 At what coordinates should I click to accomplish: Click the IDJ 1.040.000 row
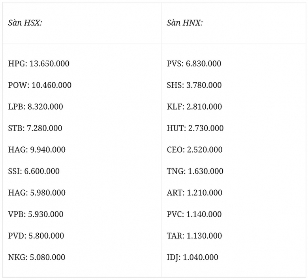click(x=192, y=257)
